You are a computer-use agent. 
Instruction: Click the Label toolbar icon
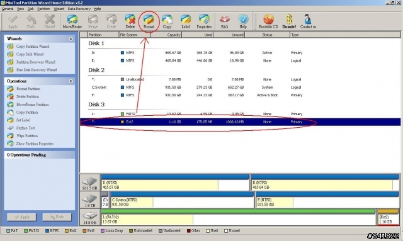click(186, 21)
